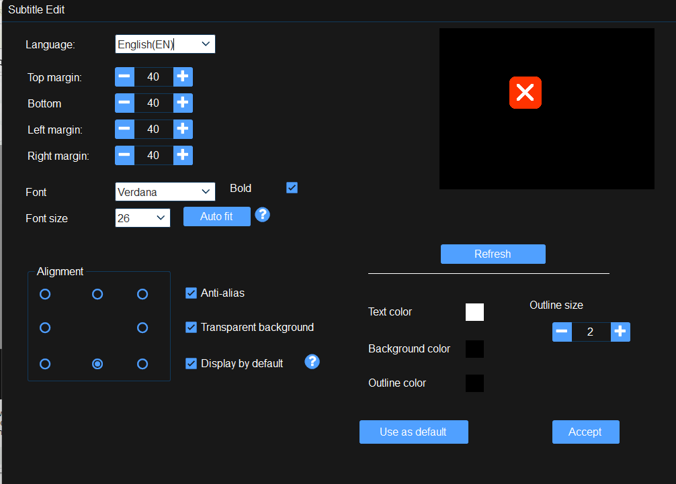The width and height of the screenshot is (676, 484).
Task: Select top-left alignment radio button
Action: pos(45,294)
